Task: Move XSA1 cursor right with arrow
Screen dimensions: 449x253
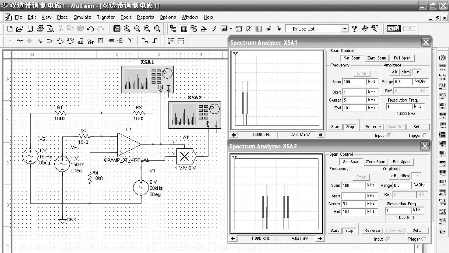Action: (321, 135)
